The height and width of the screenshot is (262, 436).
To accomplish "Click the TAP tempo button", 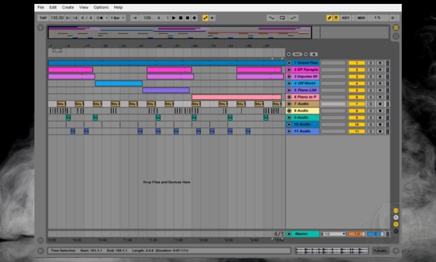I will click(x=43, y=18).
